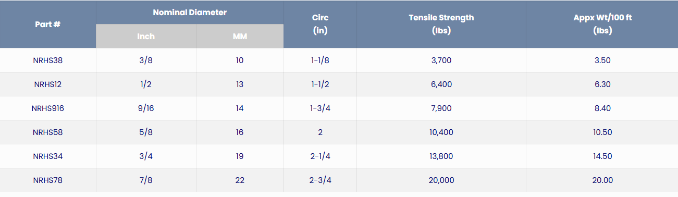Choose part NRHS34
The height and width of the screenshot is (197, 678).
(48, 156)
